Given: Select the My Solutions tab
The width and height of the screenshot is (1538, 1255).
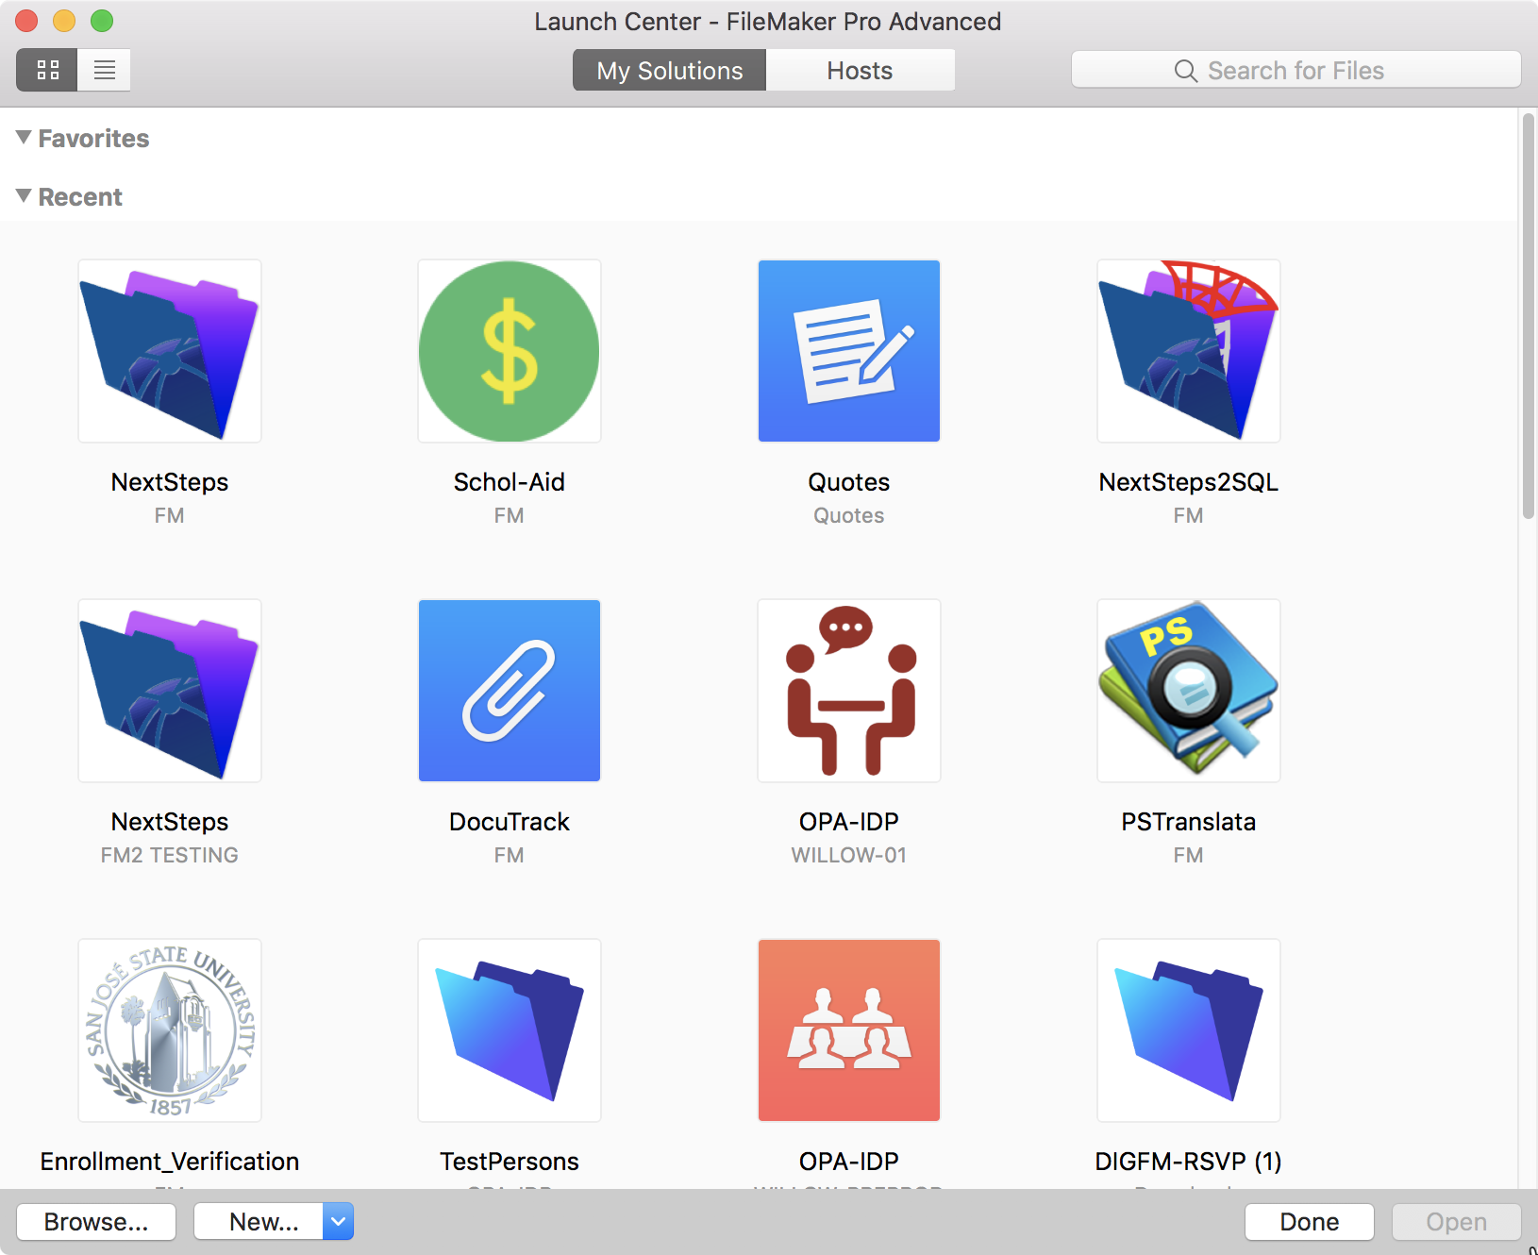Looking at the screenshot, I should coord(669,71).
